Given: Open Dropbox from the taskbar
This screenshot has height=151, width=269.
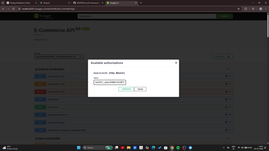Looking at the screenshot, I should tap(135, 148).
